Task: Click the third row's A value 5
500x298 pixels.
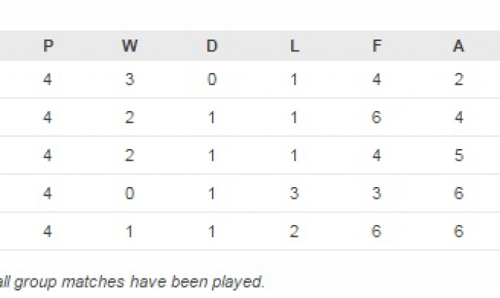Action: click(x=458, y=156)
